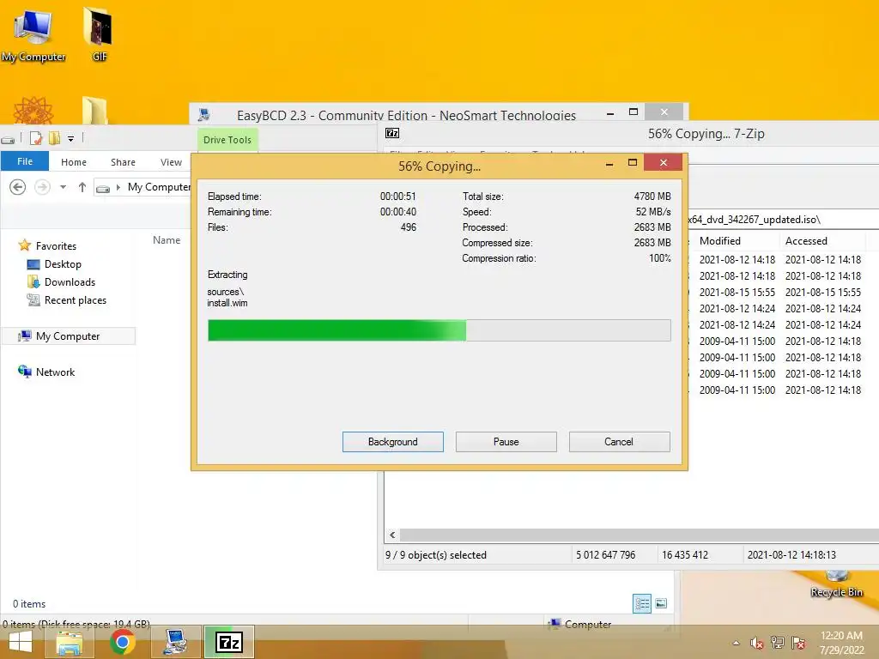Click Explorer forward navigation arrow

click(42, 187)
